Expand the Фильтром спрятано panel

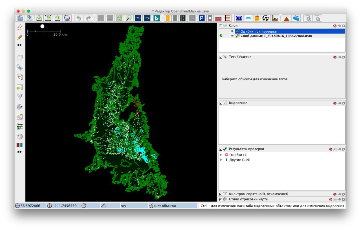221,194
